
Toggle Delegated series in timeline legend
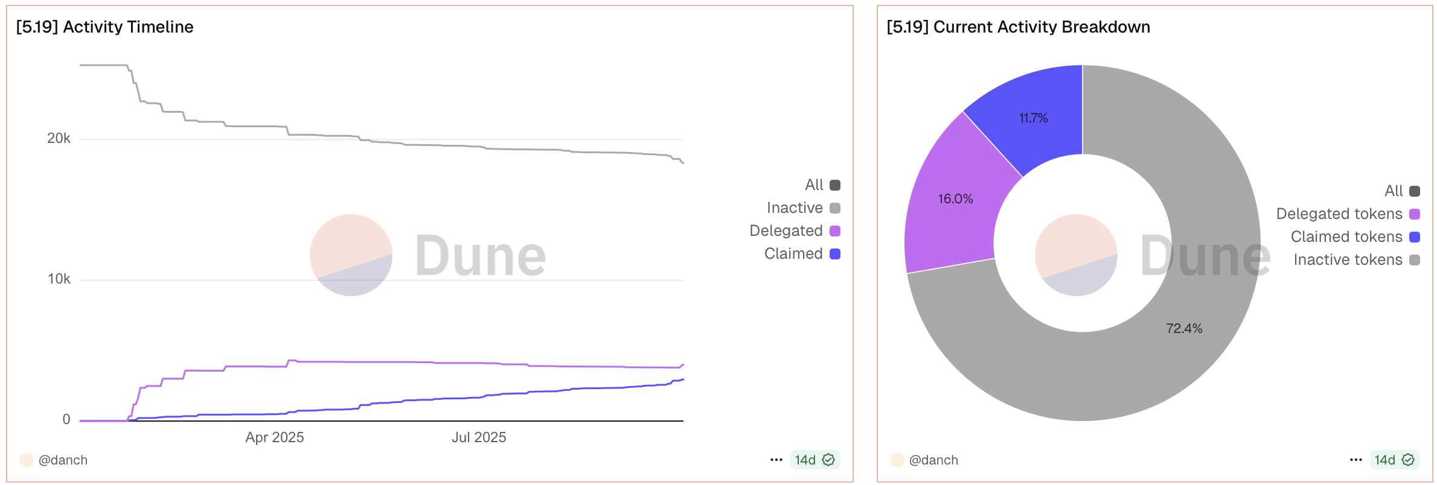pyautogui.click(x=795, y=231)
